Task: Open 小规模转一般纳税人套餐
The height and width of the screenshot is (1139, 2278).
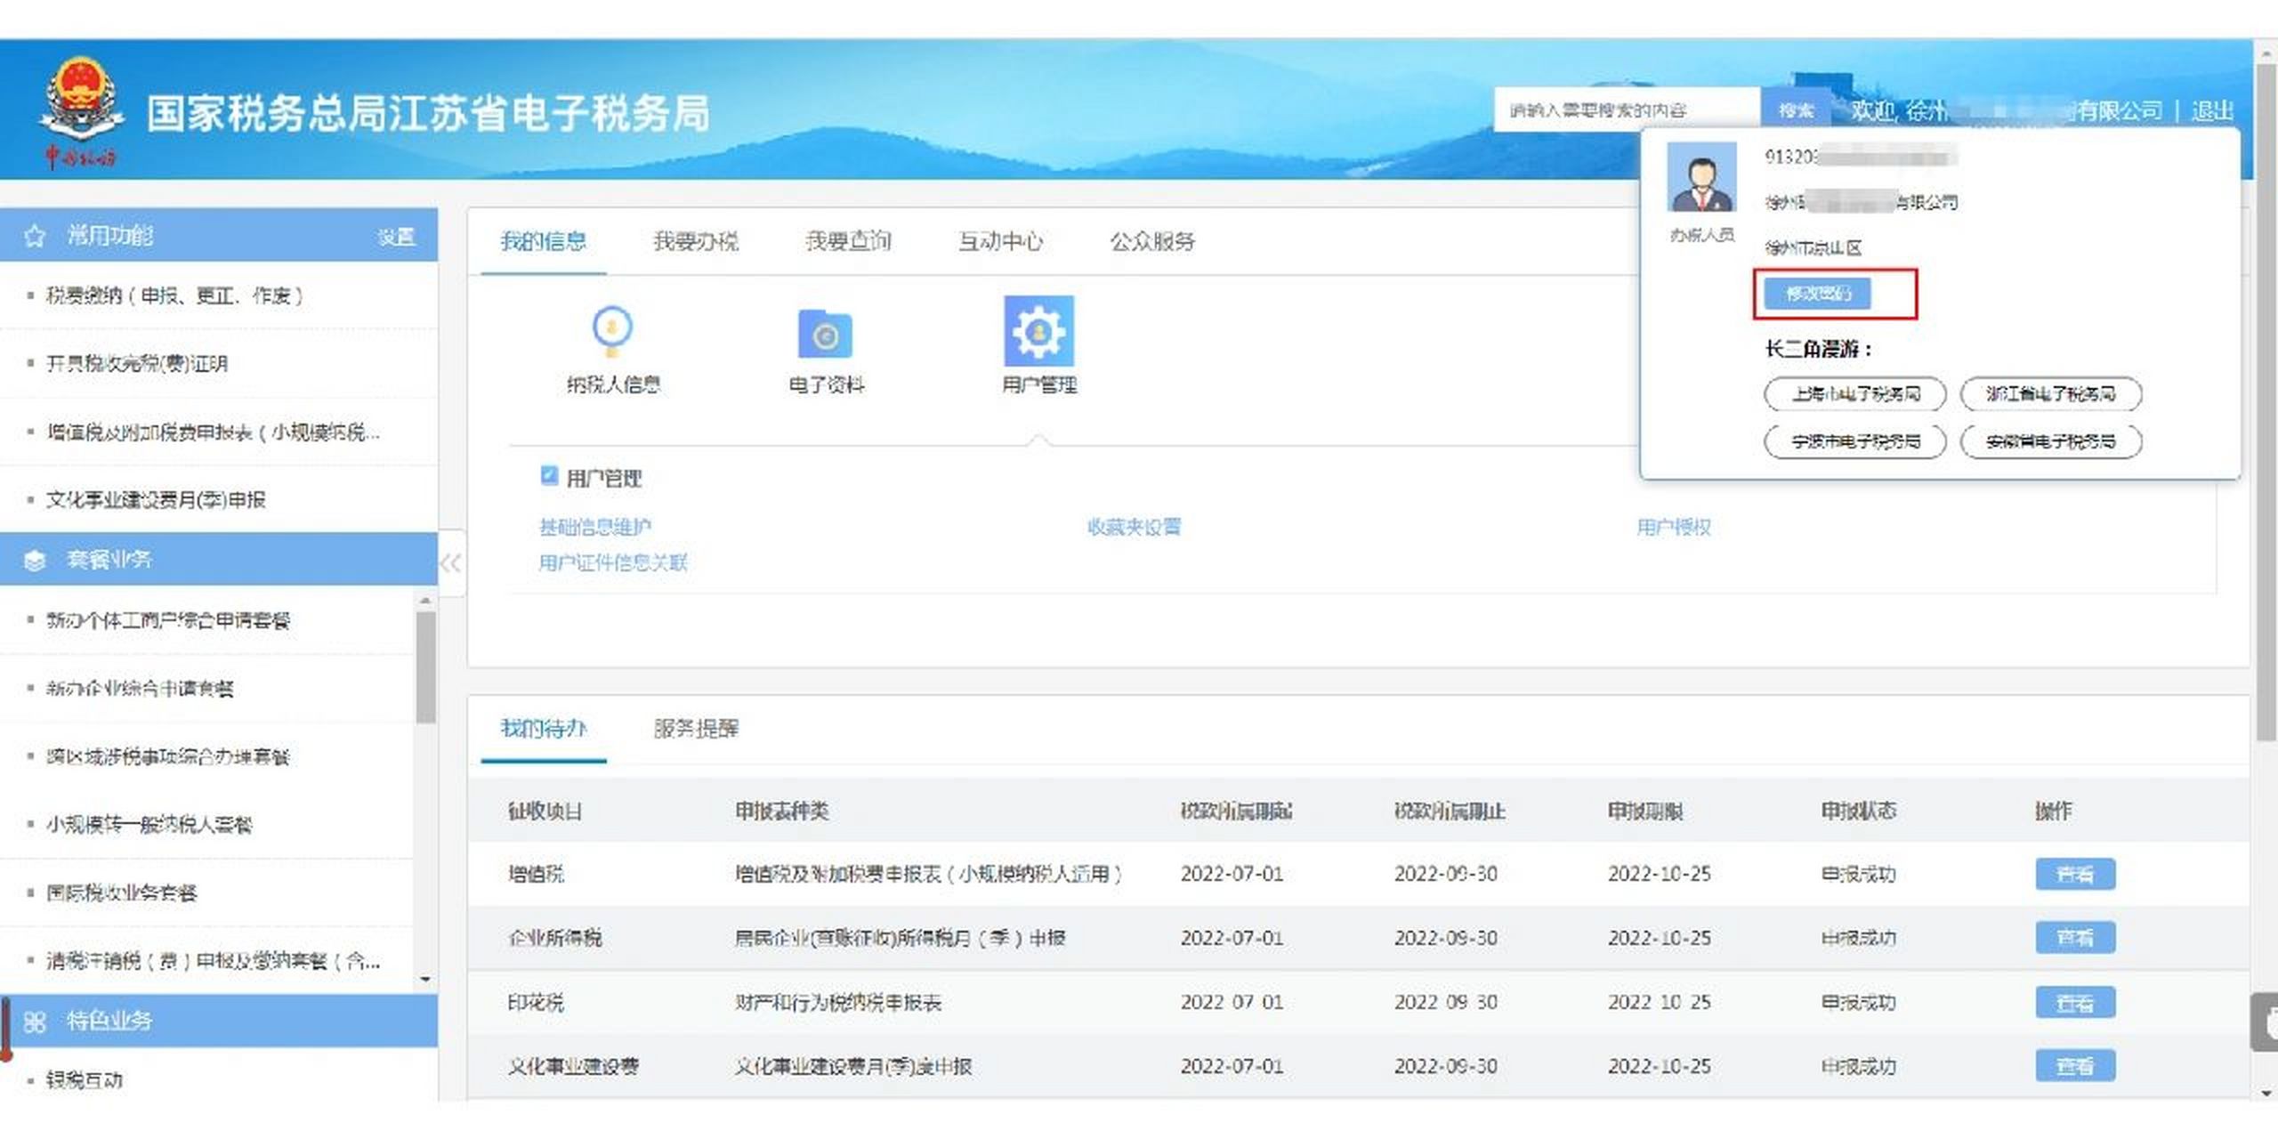Action: [x=149, y=824]
